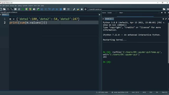Click the RW permission status
This screenshot has width=169, height=95.
click(x=157, y=92)
